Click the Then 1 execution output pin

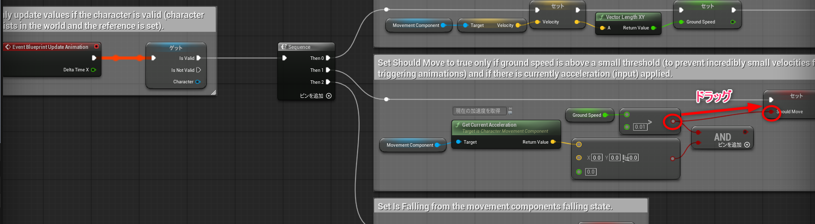pyautogui.click(x=328, y=70)
